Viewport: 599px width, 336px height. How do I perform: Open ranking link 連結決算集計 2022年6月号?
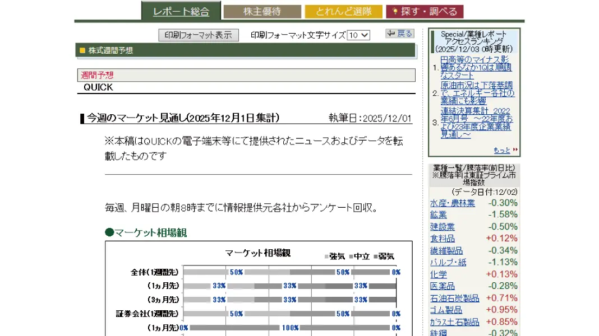click(x=476, y=123)
